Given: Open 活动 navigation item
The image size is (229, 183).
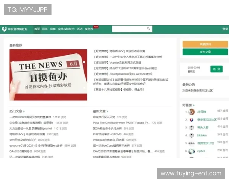Looking at the screenshot, I should click(80, 29).
